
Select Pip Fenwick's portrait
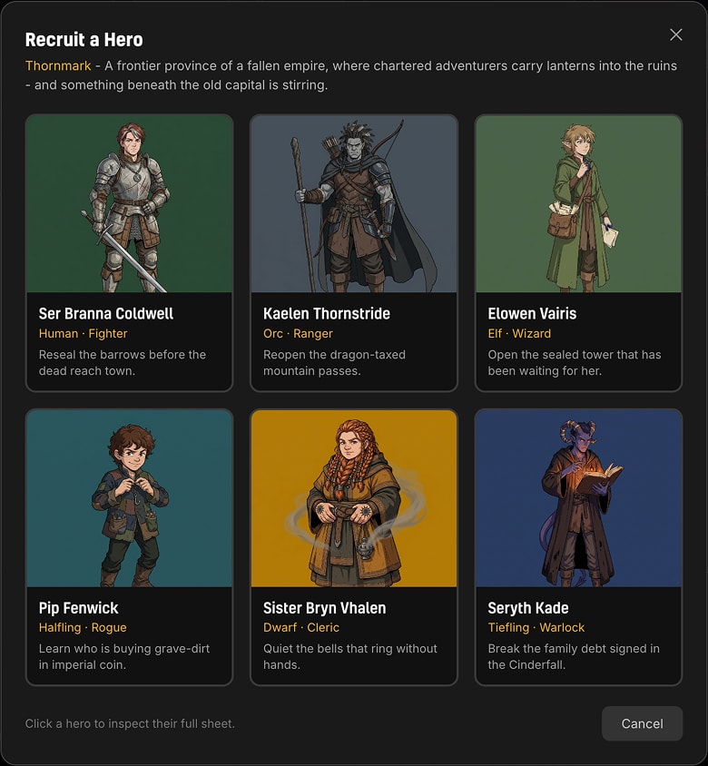(130, 498)
